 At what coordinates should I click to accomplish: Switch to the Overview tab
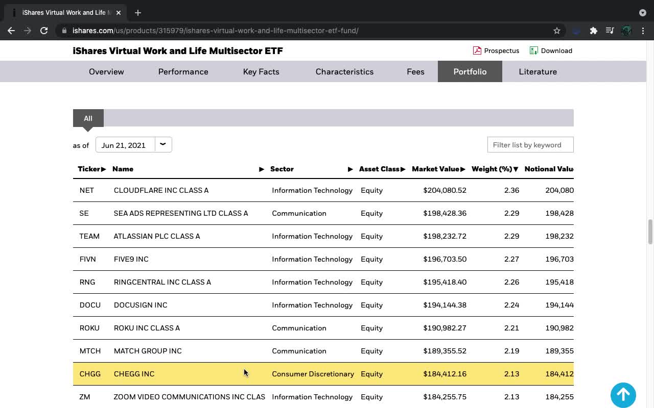pos(106,71)
